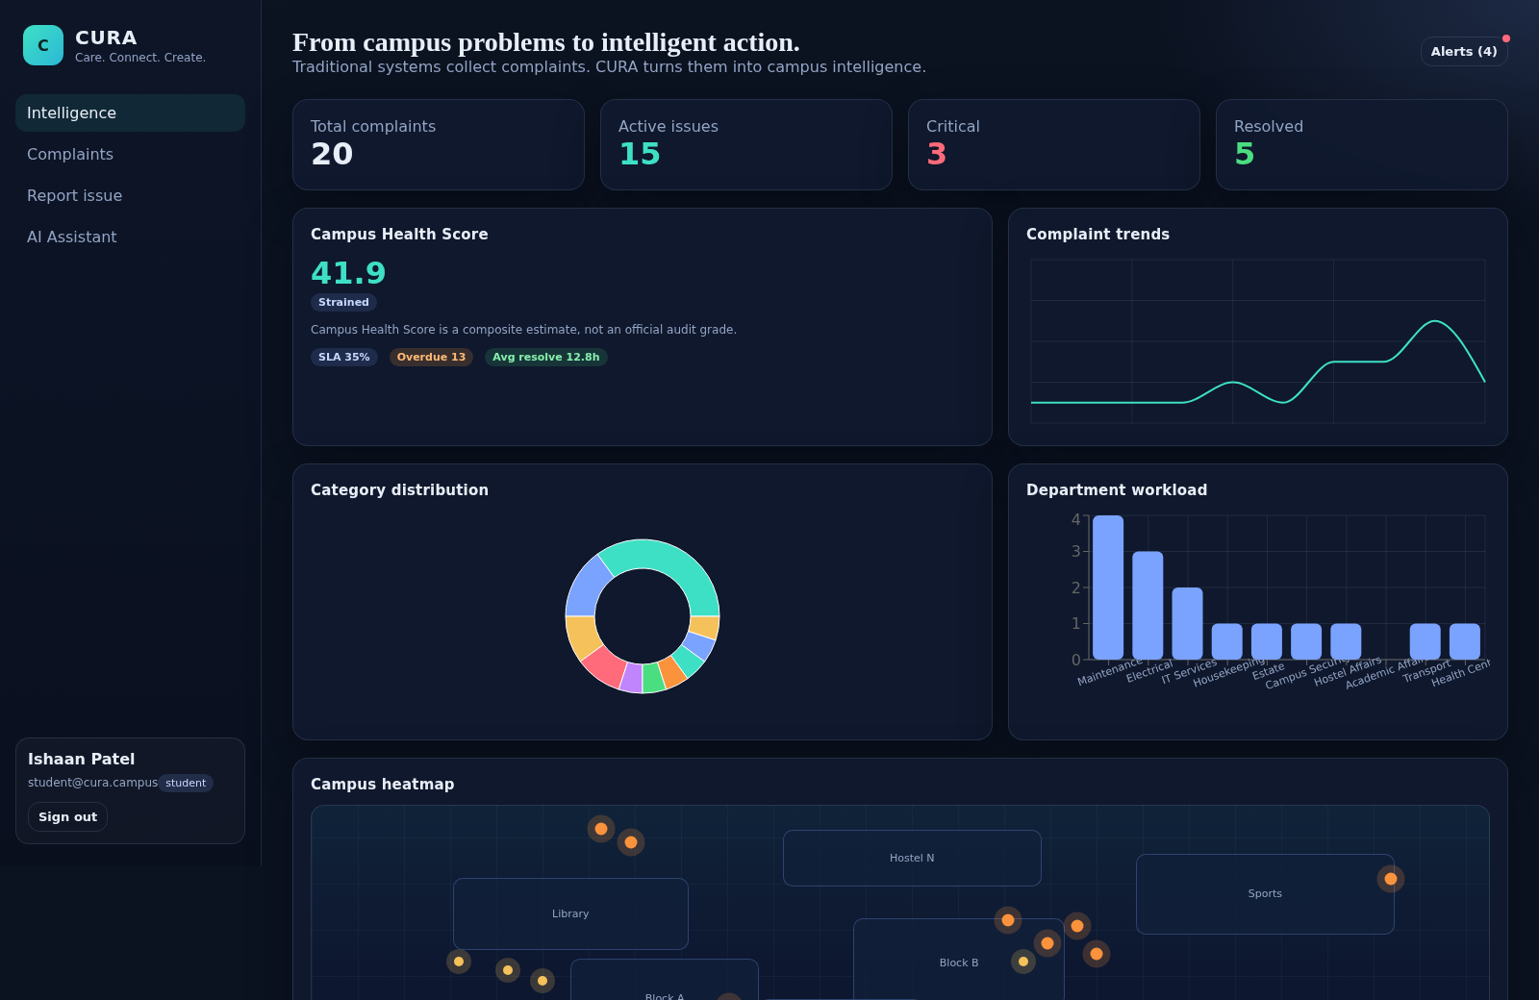This screenshot has width=1539, height=1000.
Task: Open the Resolved card
Action: pos(1362,144)
